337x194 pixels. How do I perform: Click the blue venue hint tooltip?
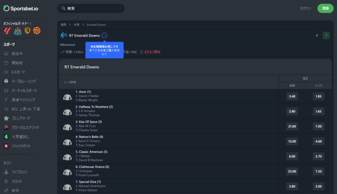[104, 50]
